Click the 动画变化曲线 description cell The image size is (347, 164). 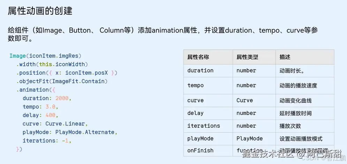295,100
